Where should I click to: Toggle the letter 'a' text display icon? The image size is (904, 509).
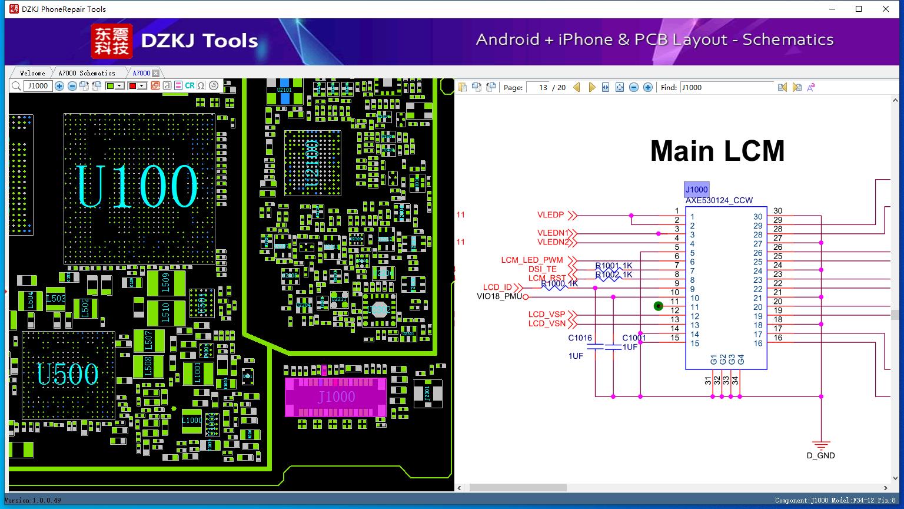point(167,86)
